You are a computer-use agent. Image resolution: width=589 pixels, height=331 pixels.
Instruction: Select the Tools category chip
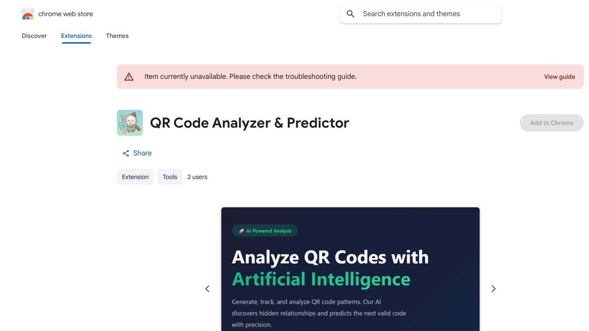[169, 177]
